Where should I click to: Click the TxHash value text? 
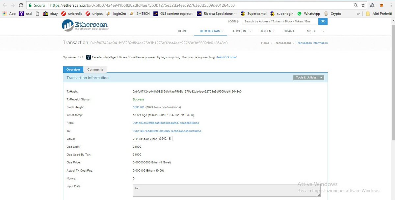point(187,92)
